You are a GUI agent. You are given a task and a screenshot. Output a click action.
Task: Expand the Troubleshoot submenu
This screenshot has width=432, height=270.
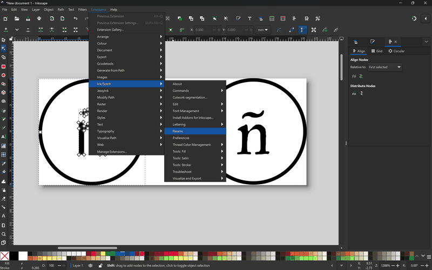coord(195,172)
